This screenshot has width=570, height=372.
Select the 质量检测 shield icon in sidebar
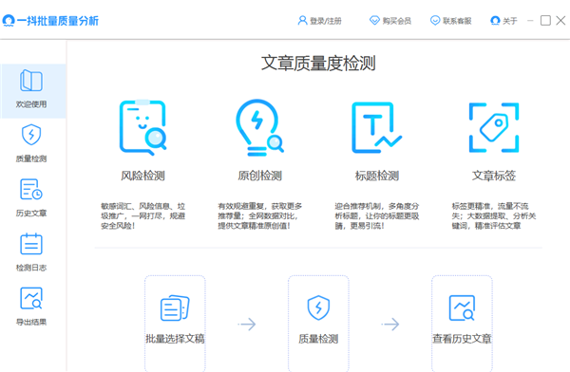[31, 135]
